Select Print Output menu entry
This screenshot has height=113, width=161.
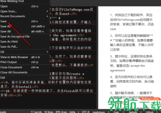pos(24,62)
